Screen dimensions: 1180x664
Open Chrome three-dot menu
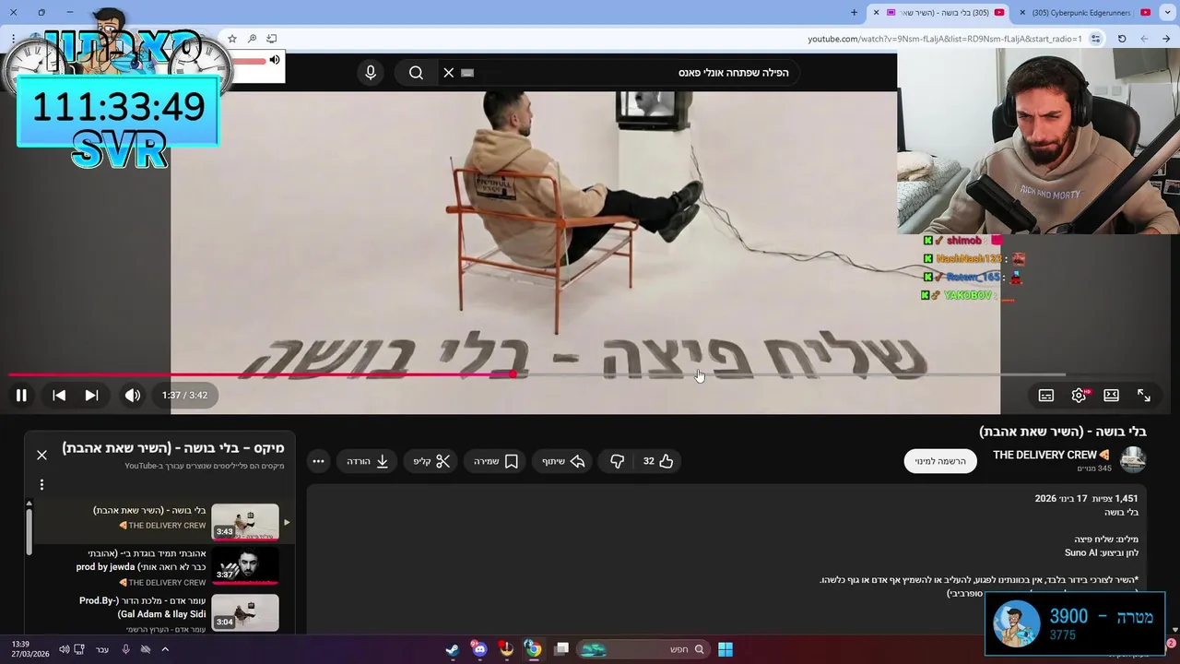click(13, 39)
